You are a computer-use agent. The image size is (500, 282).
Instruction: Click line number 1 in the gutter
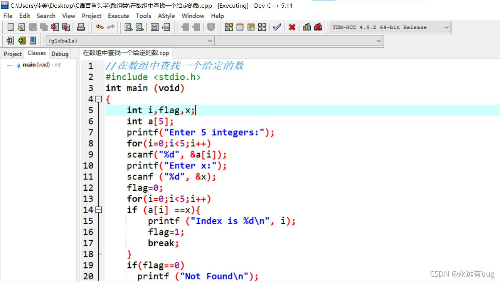(91, 66)
